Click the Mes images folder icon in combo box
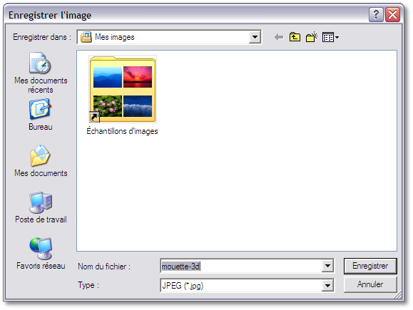 pyautogui.click(x=86, y=37)
